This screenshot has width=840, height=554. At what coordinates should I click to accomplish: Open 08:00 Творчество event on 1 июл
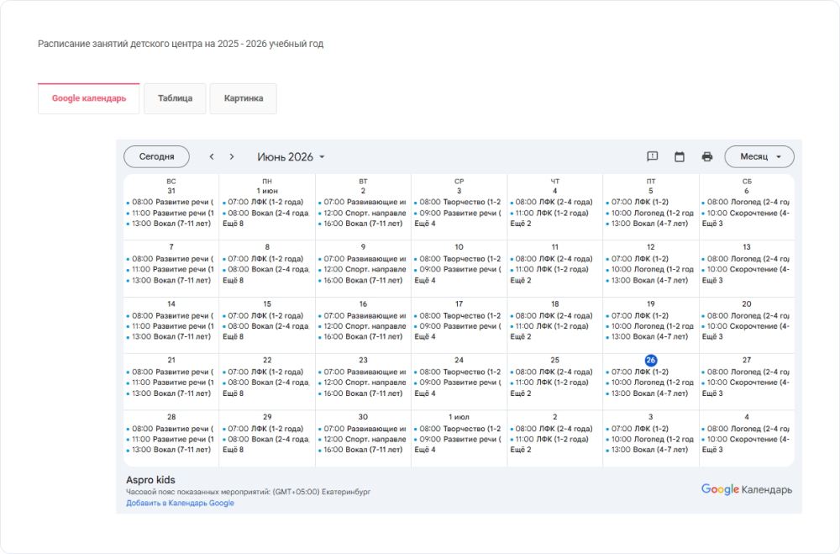[x=458, y=429]
